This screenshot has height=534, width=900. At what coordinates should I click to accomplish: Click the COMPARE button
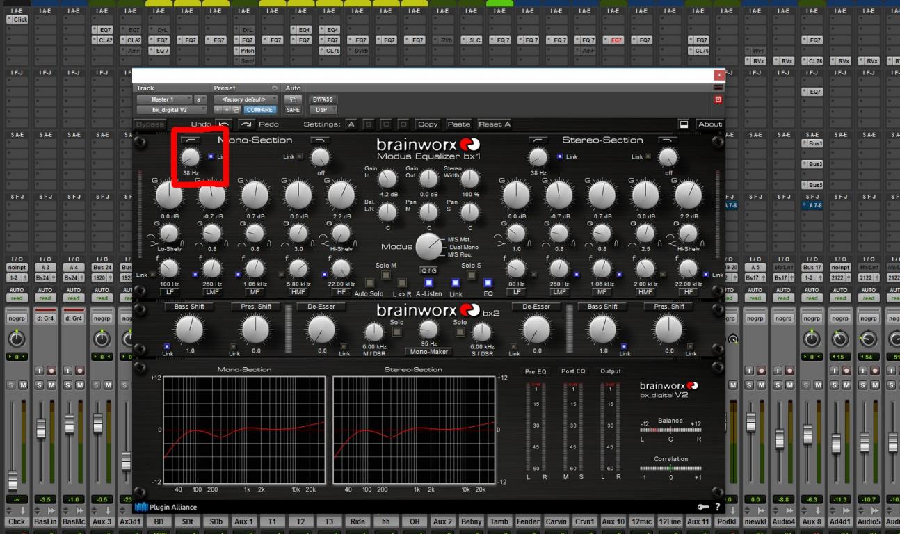259,110
